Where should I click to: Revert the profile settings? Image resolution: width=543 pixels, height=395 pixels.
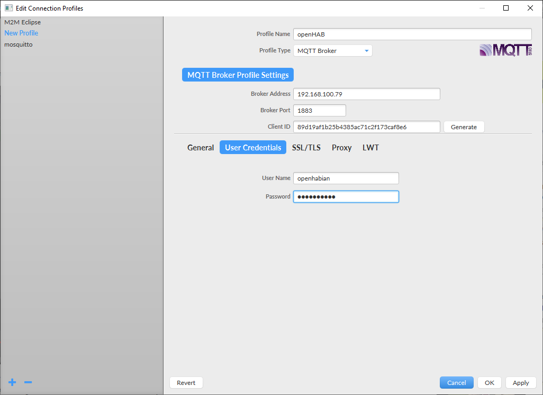point(186,382)
